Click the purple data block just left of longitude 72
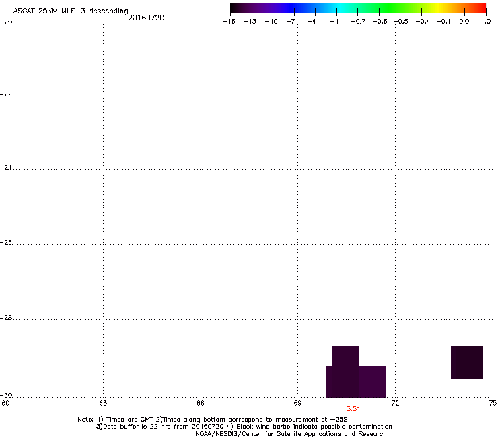 pos(372,381)
